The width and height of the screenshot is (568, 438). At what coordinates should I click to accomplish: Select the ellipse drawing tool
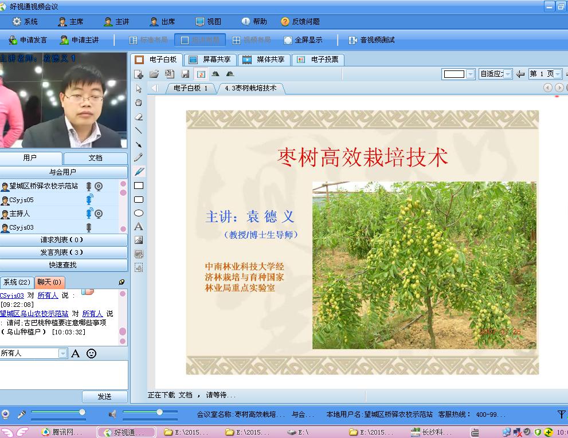(138, 213)
